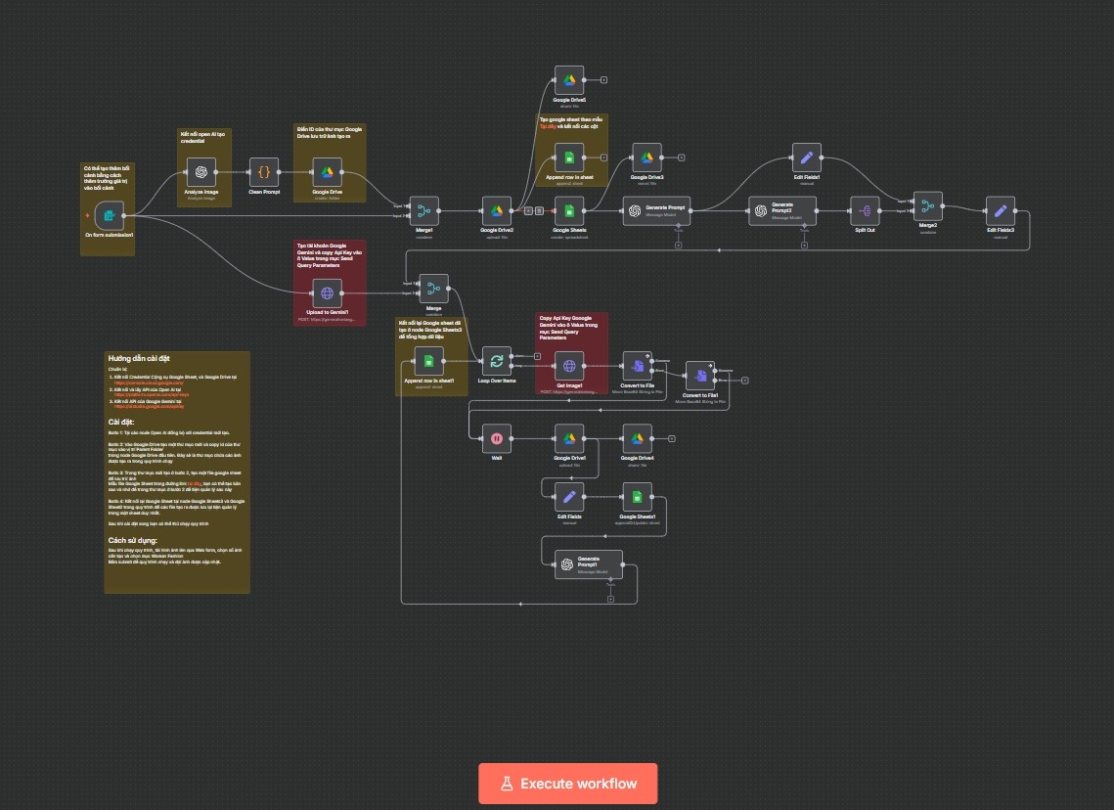This screenshot has width=1114, height=810.
Task: Open the Edit Fields1 node
Action: click(x=806, y=157)
